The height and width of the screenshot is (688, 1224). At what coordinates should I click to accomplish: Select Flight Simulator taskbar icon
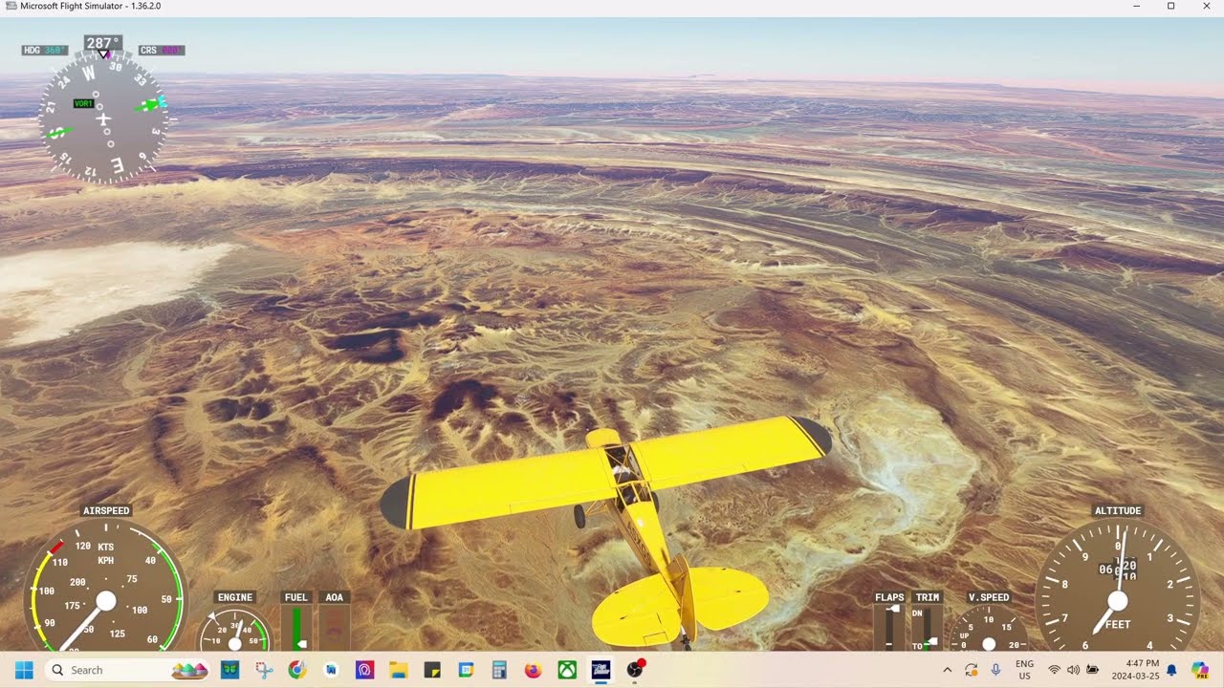(601, 670)
